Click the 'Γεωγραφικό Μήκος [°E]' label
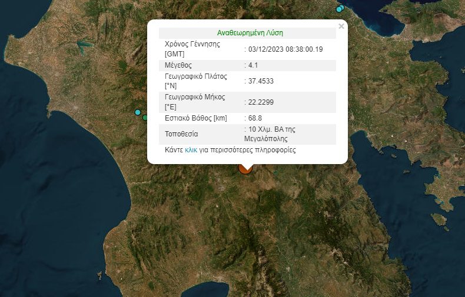The image size is (465, 297). click(195, 102)
